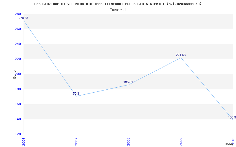Click the Anno x-axis title
The image size is (236, 147).
point(229,144)
